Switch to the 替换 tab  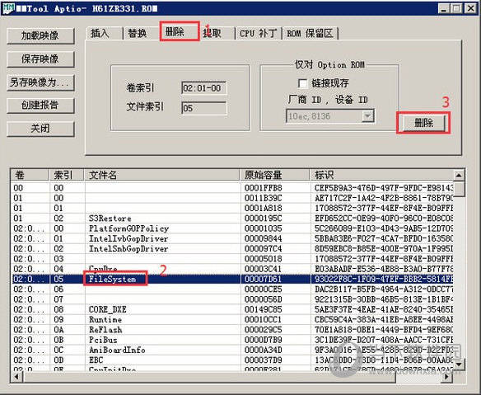(141, 33)
